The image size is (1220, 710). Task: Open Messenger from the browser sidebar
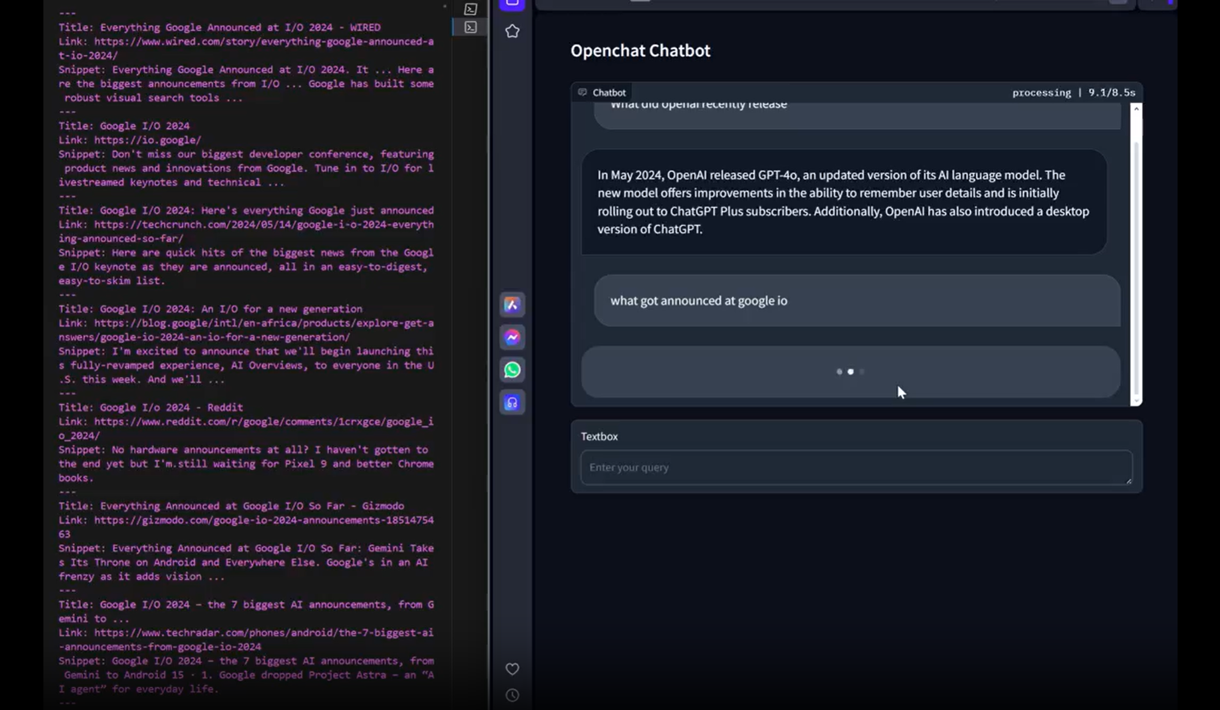(512, 337)
